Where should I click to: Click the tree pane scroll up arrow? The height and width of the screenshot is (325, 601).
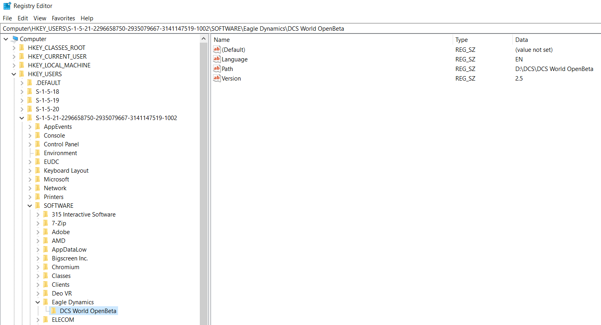tap(204, 39)
